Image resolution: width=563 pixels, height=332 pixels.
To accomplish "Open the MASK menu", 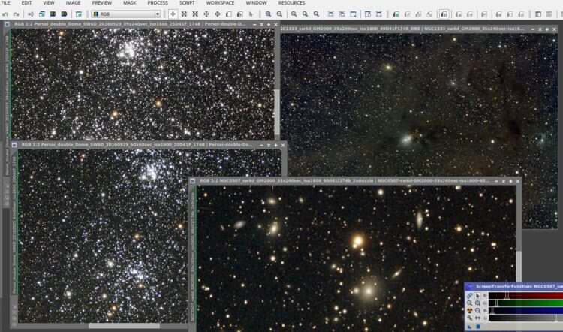I will point(130,3).
